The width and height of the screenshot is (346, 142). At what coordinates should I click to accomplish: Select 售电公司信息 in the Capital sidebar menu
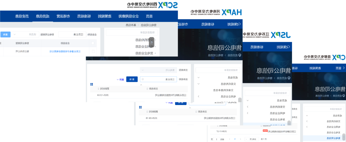coord(334,138)
